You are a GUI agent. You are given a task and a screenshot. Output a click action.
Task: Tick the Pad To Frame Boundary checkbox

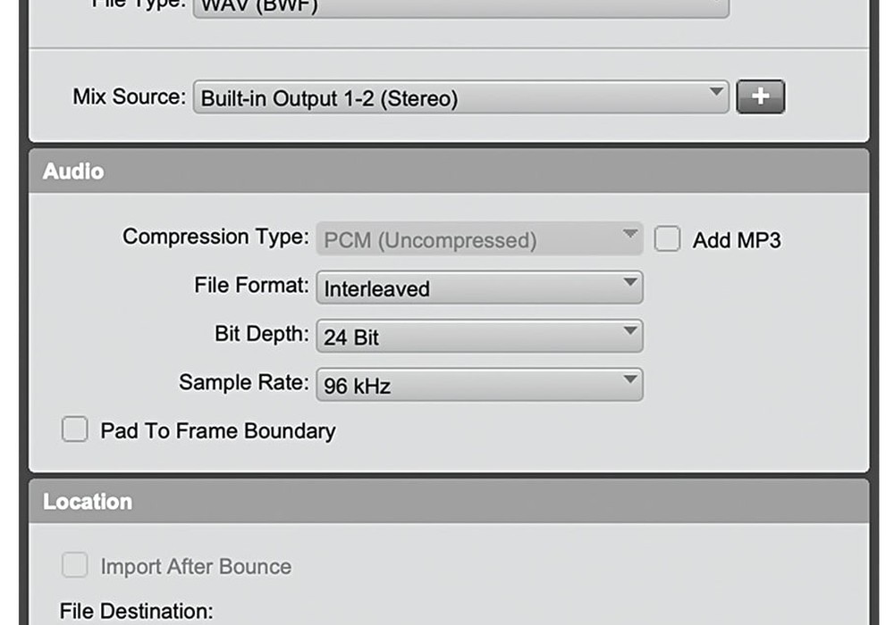74,430
